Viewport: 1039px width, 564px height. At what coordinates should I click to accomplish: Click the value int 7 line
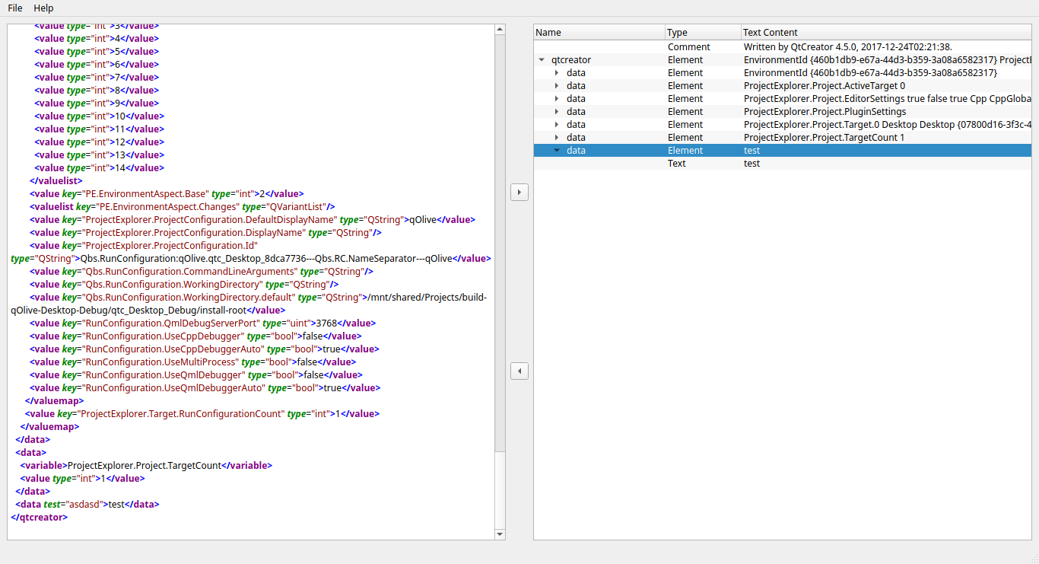click(97, 78)
